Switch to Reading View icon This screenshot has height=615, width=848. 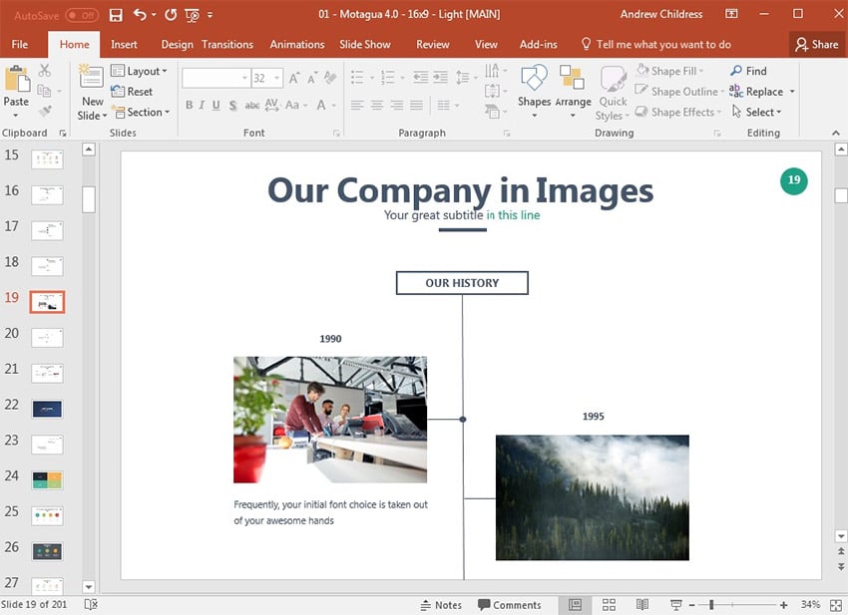[642, 605]
